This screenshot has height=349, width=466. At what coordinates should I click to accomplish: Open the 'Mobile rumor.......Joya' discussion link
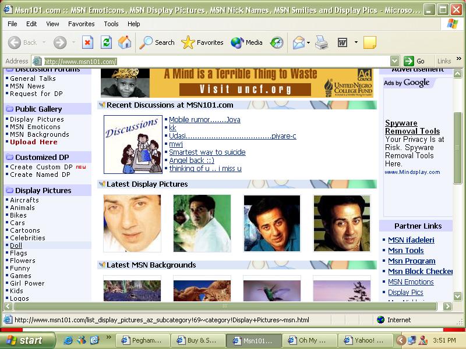click(x=204, y=120)
